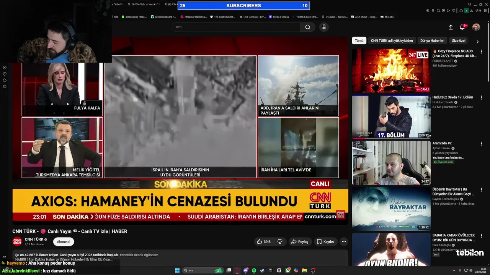Open the CNN TÜRK channel avatar
490x275 pixels.
tap(17, 241)
